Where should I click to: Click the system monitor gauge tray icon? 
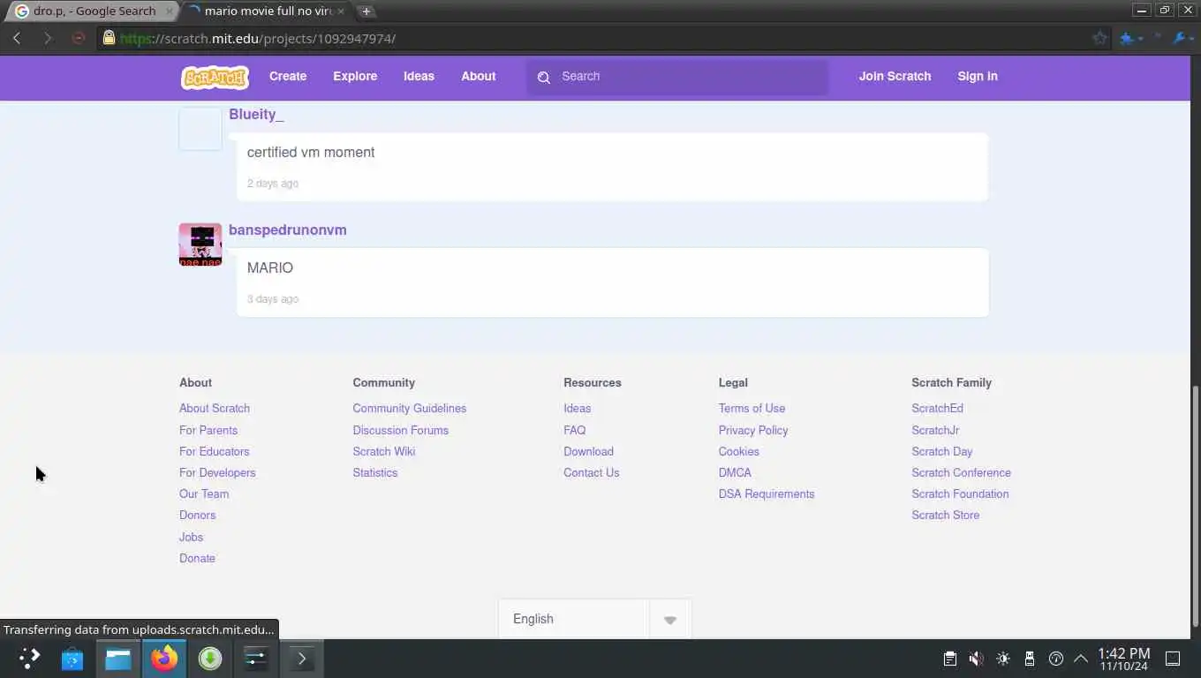coord(1055,659)
